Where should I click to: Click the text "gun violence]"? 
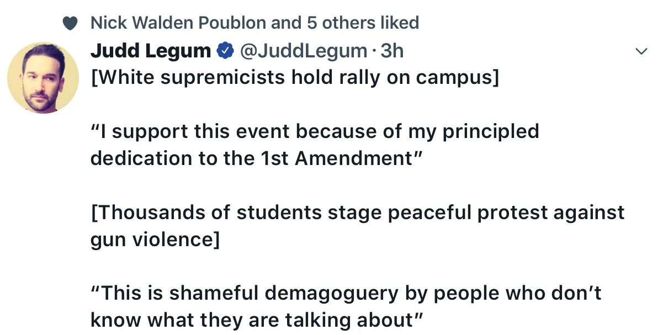[155, 239]
